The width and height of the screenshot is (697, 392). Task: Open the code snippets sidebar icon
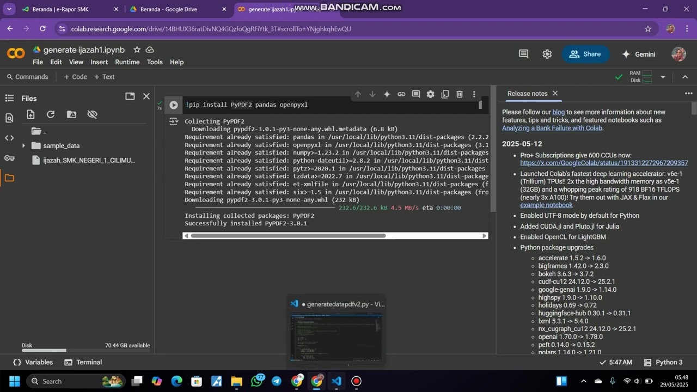pyautogui.click(x=9, y=138)
